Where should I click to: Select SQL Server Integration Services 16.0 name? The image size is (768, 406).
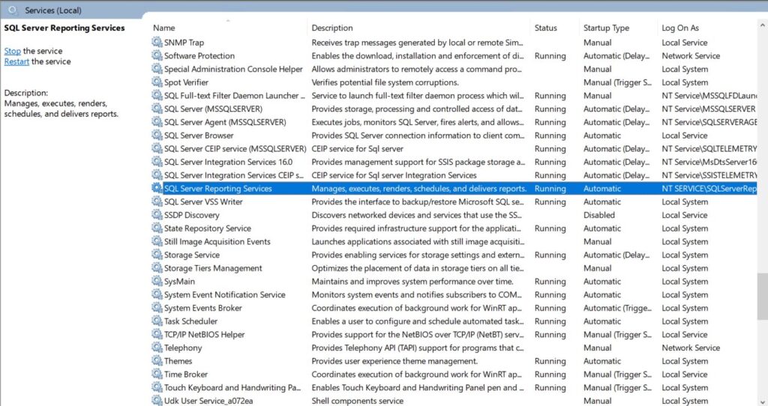228,162
